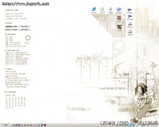Open the My Documents folder icon
This screenshot has width=159, height=127.
102,9
